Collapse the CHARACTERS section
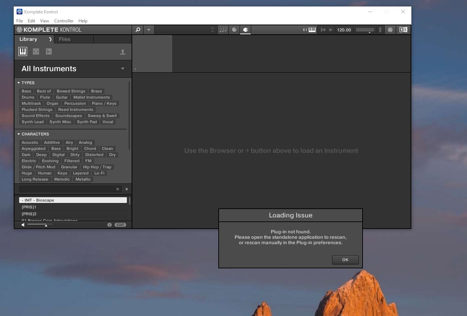Image resolution: width=467 pixels, height=316 pixels. click(x=19, y=134)
